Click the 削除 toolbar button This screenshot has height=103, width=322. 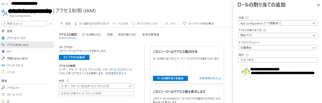[x=170, y=24]
